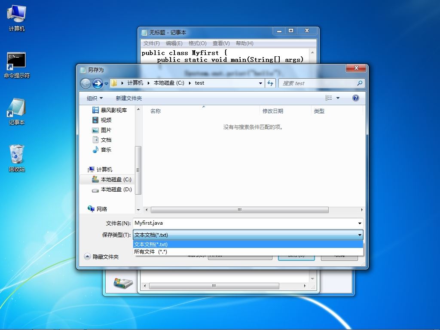Select 图片 library in navigation pane

102,130
